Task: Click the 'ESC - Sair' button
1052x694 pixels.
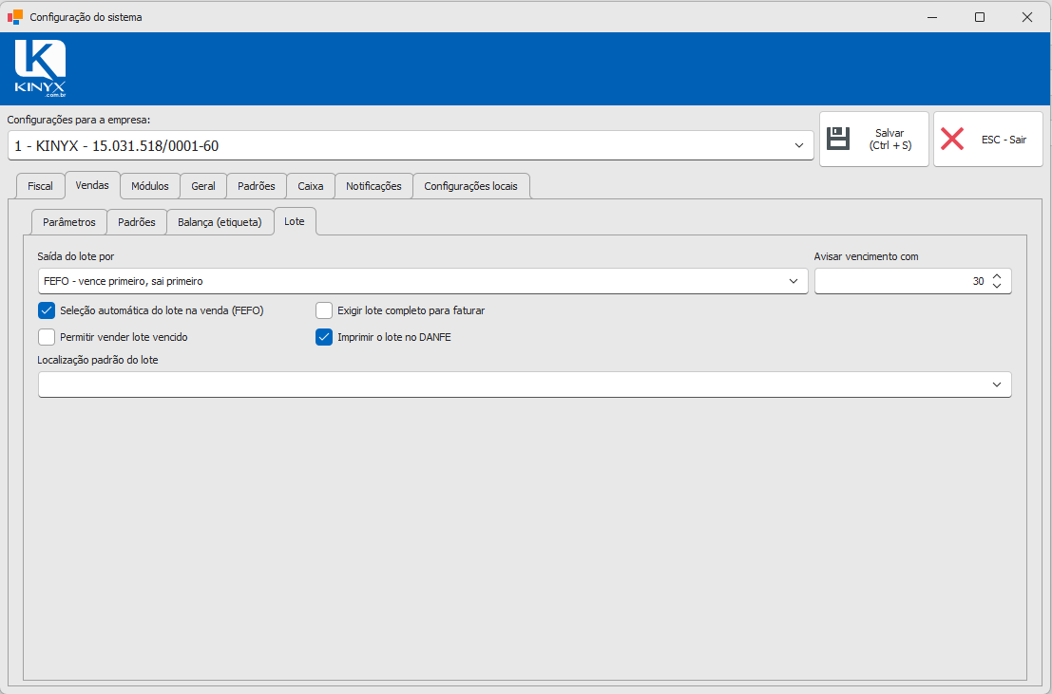Action: tap(988, 139)
